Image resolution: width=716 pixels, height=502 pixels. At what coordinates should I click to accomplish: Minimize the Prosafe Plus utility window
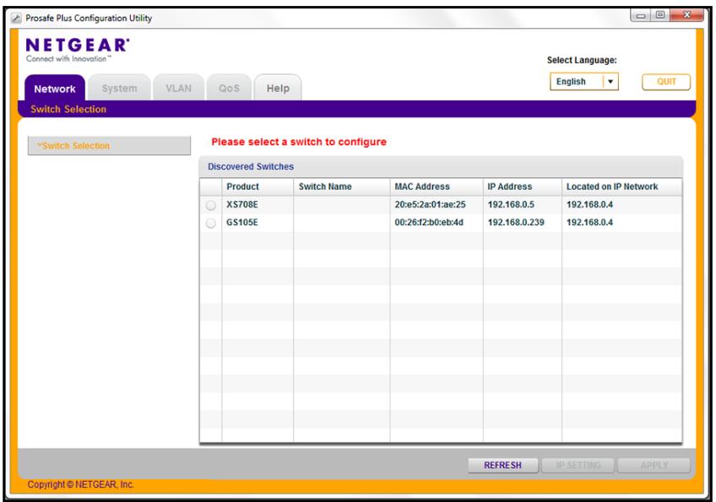coord(641,15)
